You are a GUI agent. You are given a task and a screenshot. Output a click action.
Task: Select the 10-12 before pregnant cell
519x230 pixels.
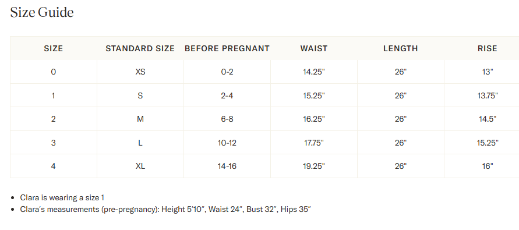pos(227,143)
